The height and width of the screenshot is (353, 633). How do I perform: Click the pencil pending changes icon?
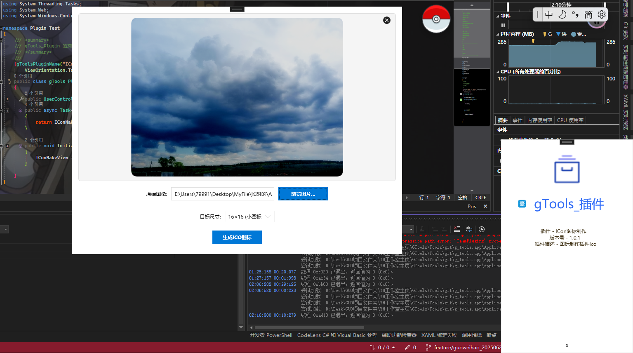pyautogui.click(x=407, y=348)
